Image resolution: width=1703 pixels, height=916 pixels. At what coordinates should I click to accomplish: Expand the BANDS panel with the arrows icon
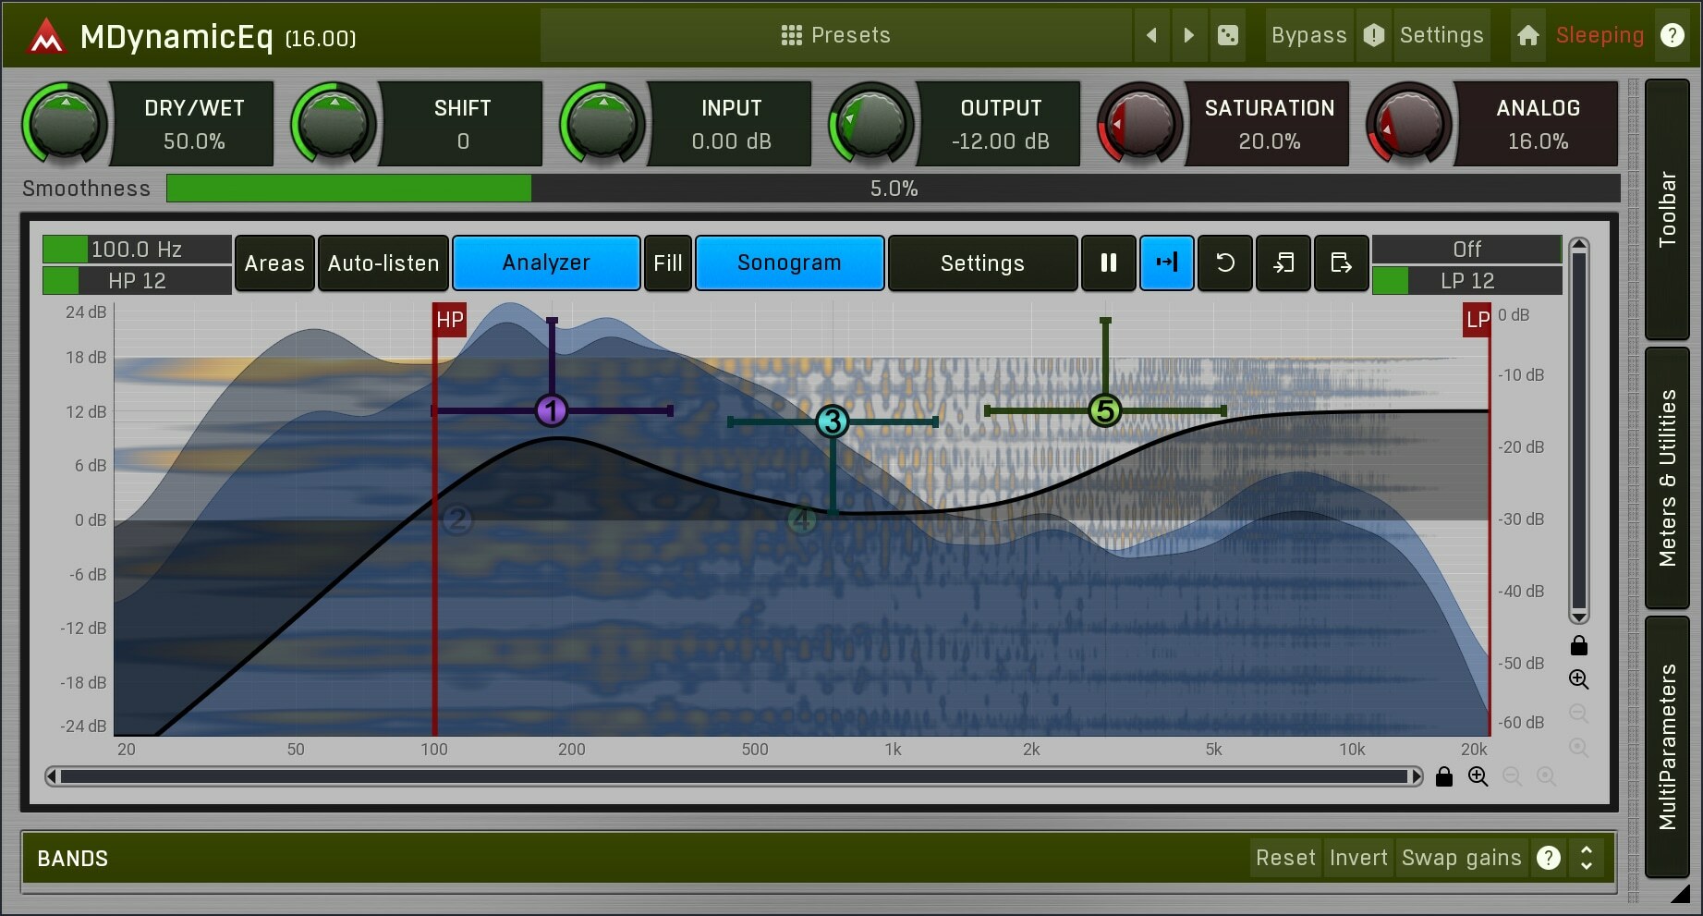pyautogui.click(x=1587, y=858)
